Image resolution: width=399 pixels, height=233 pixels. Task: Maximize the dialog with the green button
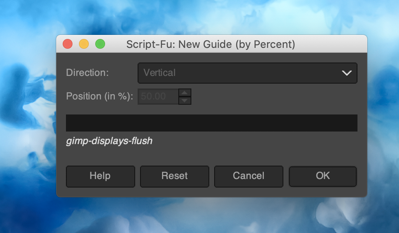tap(100, 44)
